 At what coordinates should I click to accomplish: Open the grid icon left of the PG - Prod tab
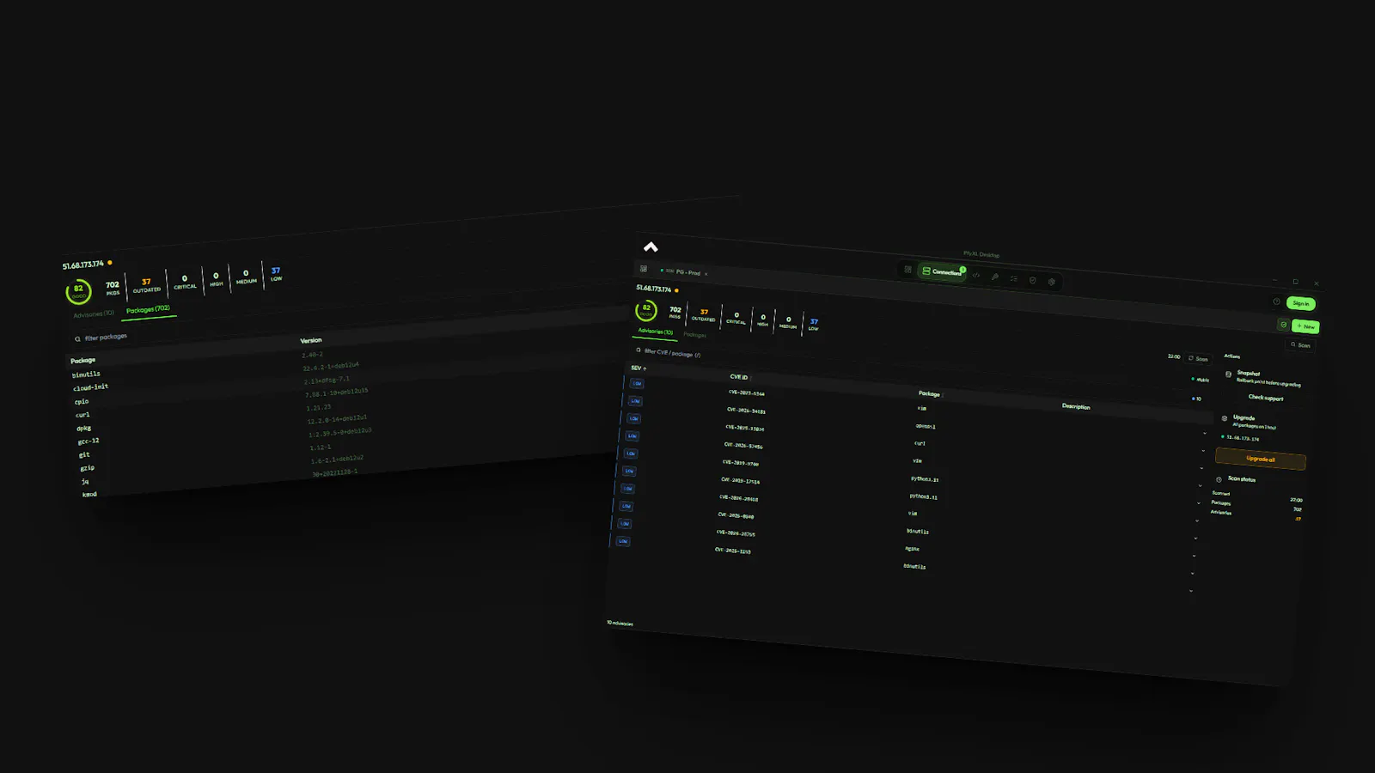[x=644, y=269]
